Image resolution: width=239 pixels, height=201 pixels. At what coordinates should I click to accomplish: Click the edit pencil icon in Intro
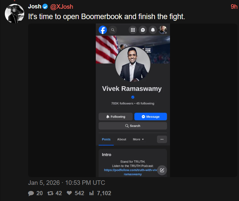tap(162, 170)
